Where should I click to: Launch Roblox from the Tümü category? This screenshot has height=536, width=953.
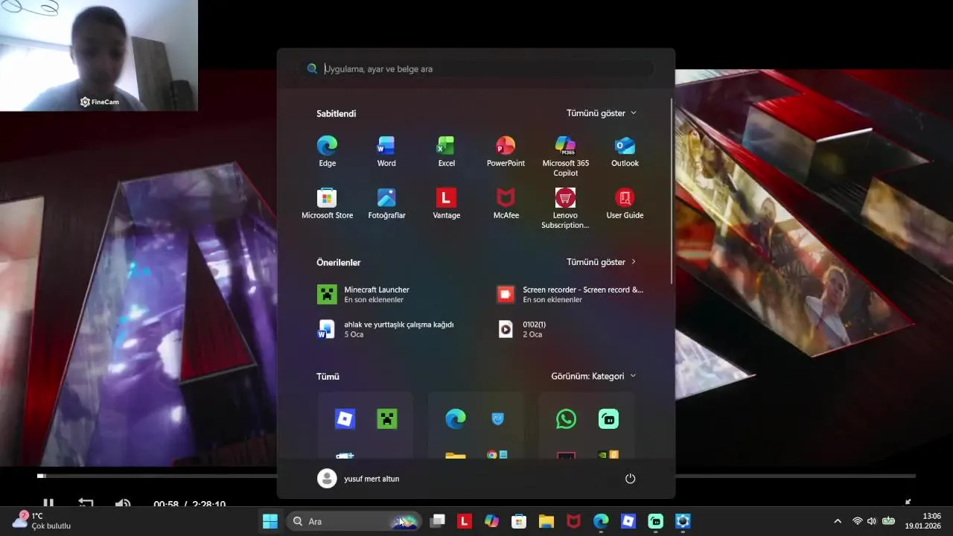345,418
